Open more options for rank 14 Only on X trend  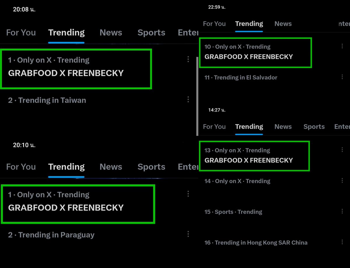tap(342, 181)
